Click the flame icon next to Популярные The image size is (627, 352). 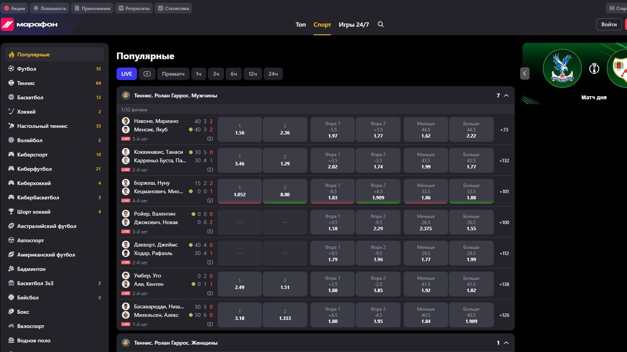coord(12,54)
